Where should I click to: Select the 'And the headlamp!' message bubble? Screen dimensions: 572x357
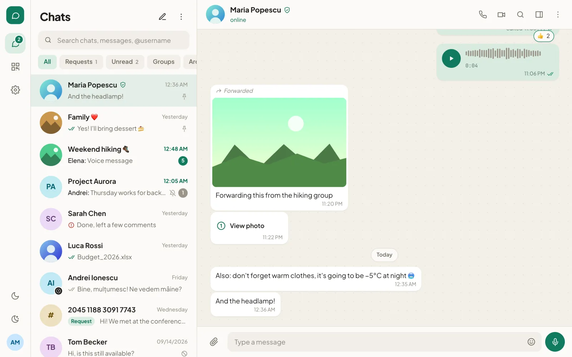(245, 305)
